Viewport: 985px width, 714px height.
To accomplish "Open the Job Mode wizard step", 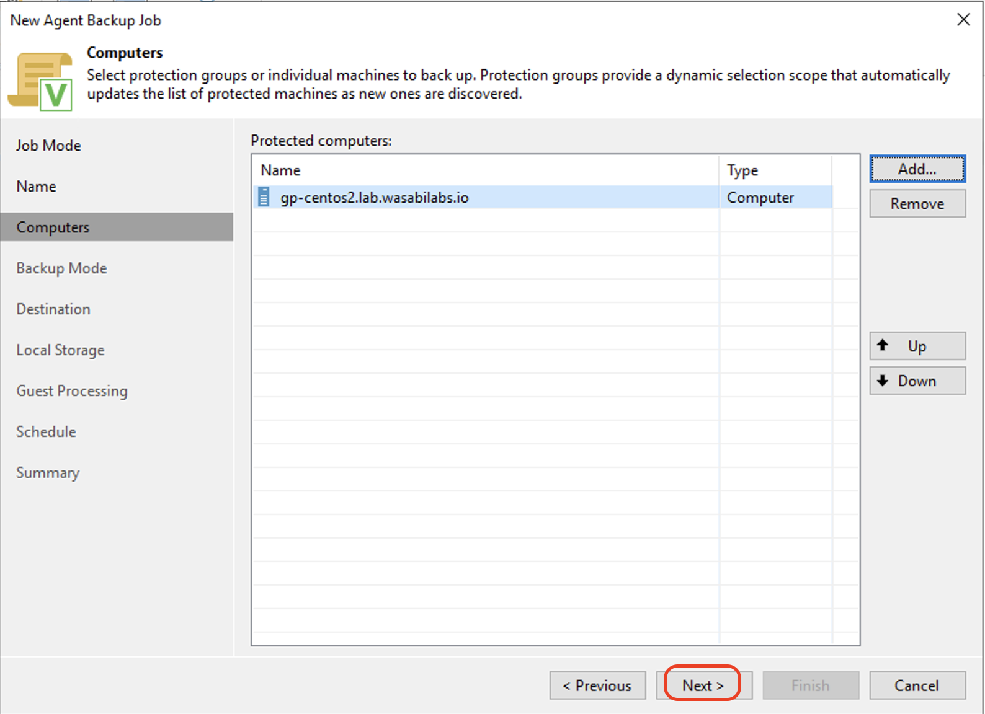I will tap(48, 146).
